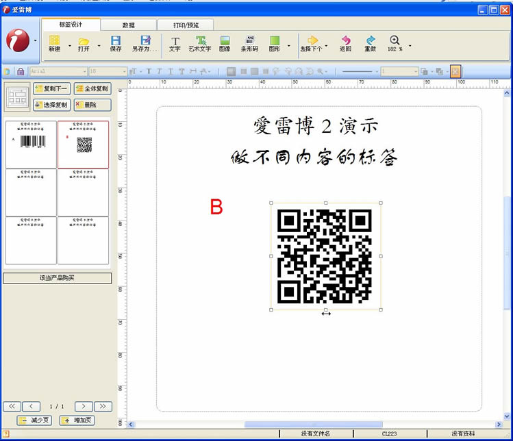Click second line text 做不同内容的标签
The width and height of the screenshot is (513, 441).
314,157
